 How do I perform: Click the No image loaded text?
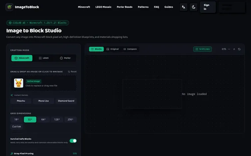(x=194, y=94)
